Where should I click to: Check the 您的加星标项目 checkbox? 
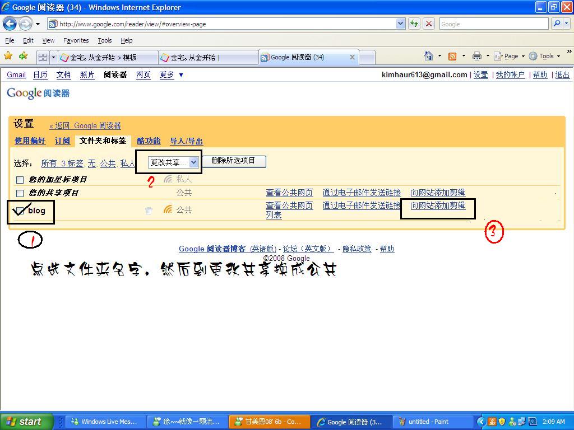(x=20, y=180)
